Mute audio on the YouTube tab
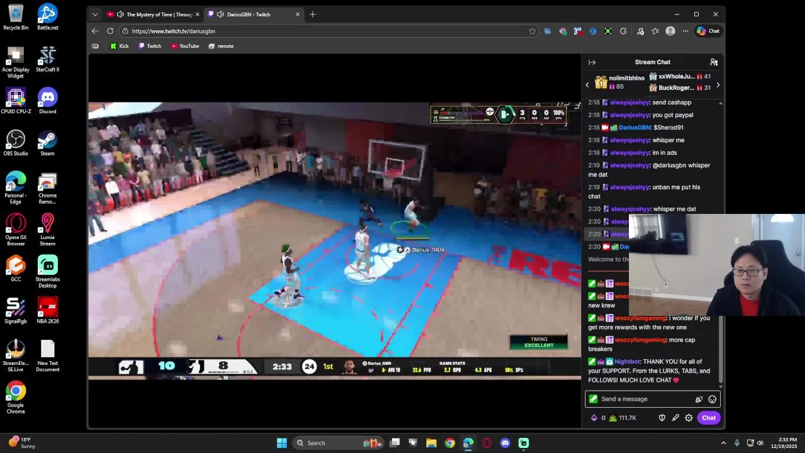 pyautogui.click(x=120, y=14)
